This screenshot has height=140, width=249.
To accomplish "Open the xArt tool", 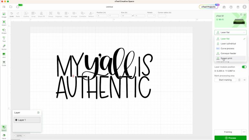I will click(x=4, y=55).
